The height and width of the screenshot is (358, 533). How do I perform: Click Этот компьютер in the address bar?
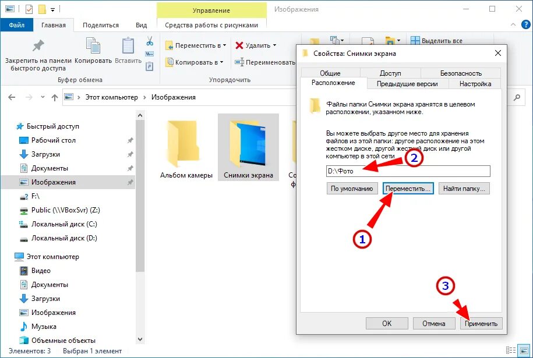point(111,97)
